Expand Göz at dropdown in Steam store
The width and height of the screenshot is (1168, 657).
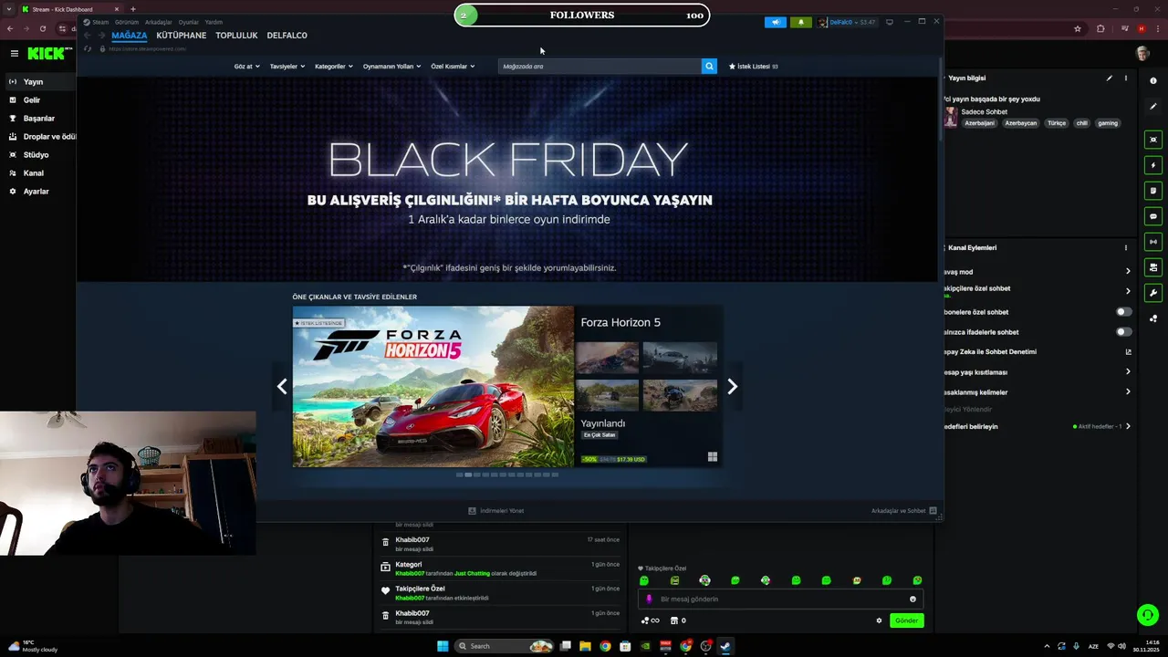coord(246,67)
